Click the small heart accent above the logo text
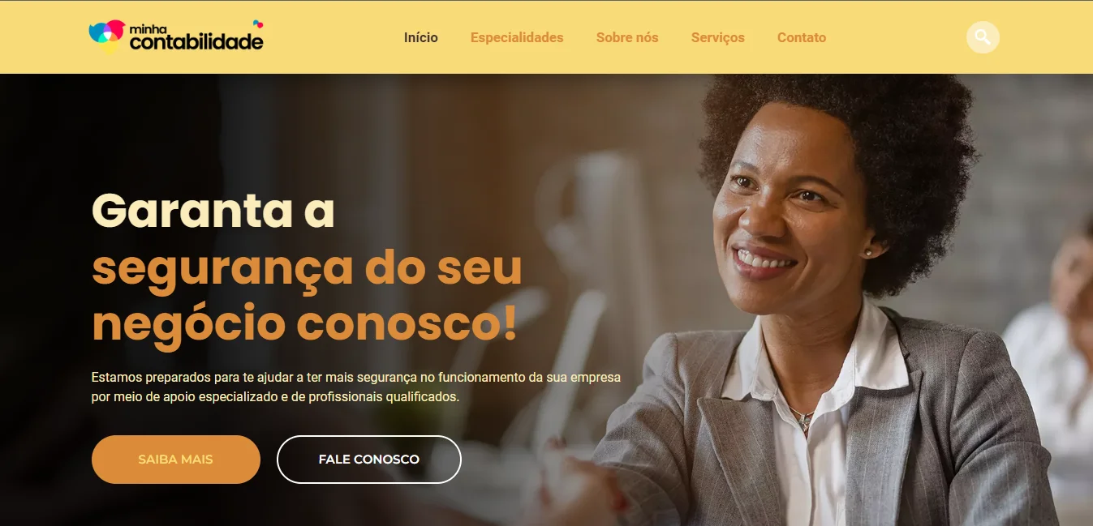Viewport: 1093px width, 526px height. click(x=258, y=24)
